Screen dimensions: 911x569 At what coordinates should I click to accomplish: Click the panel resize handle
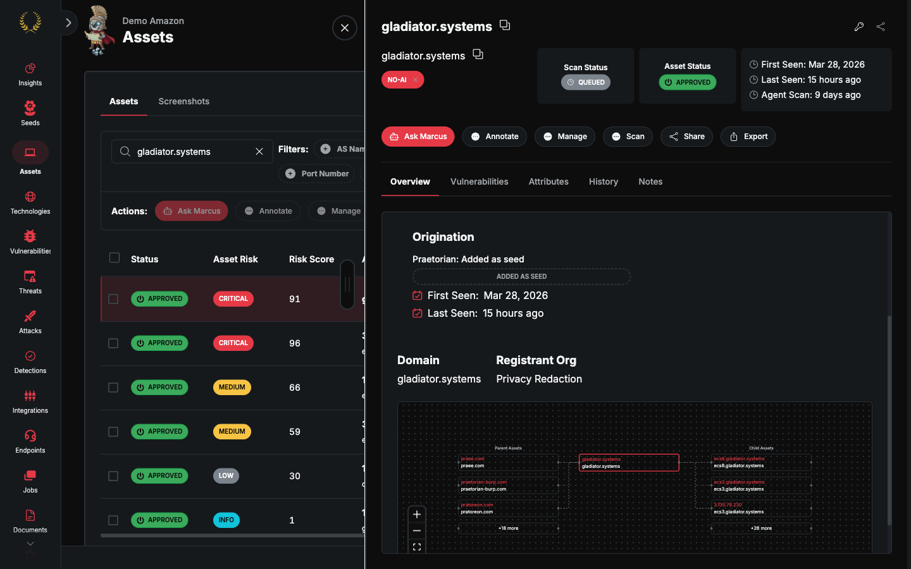tap(347, 284)
